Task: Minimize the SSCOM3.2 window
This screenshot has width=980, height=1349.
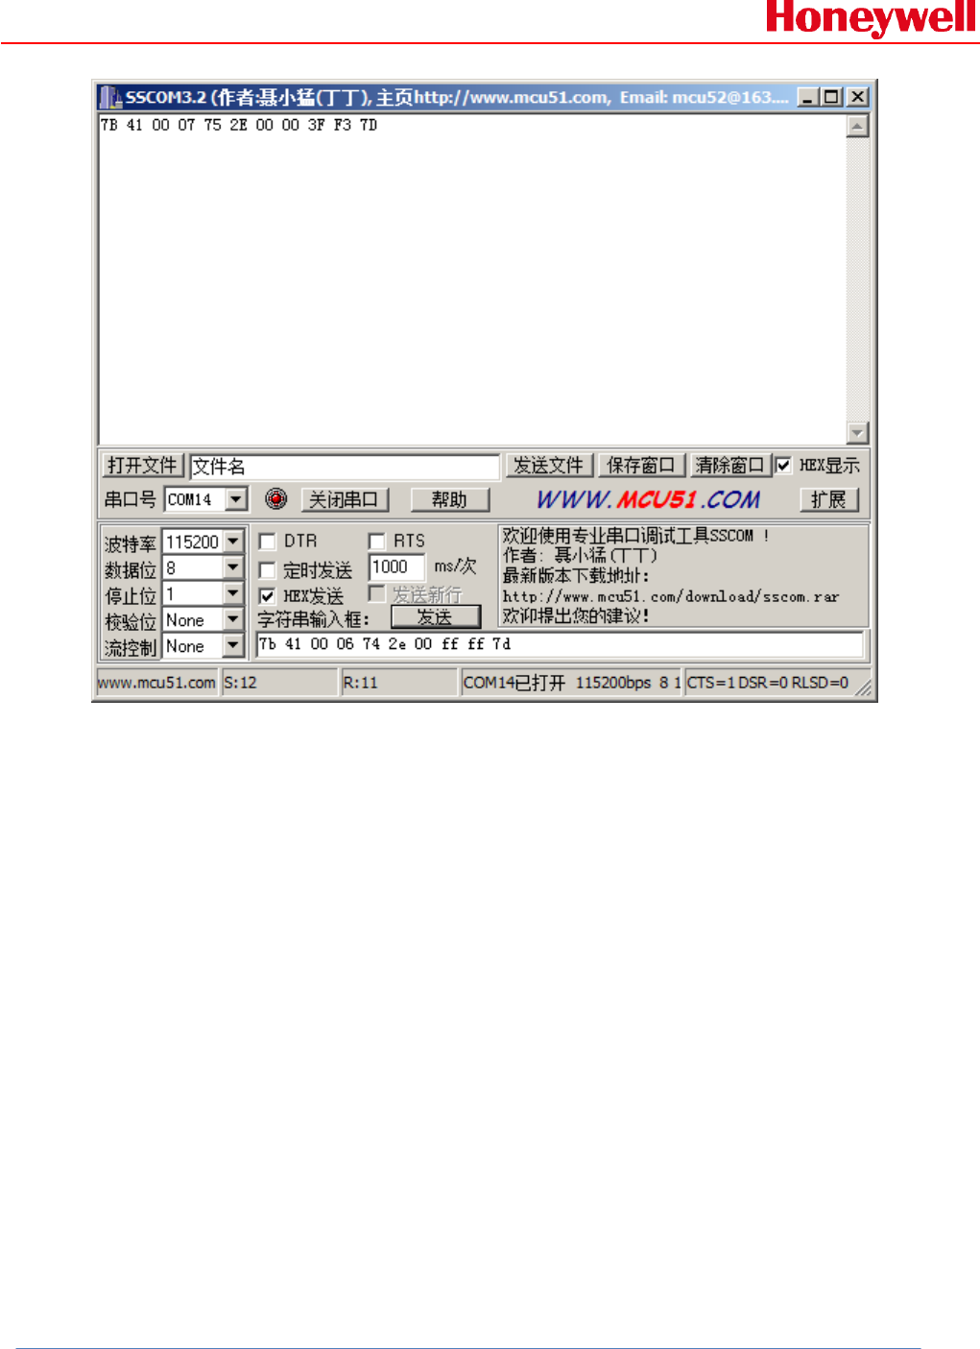Action: click(808, 97)
